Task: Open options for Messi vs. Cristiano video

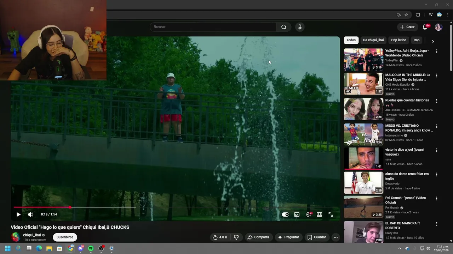Action: [436, 126]
